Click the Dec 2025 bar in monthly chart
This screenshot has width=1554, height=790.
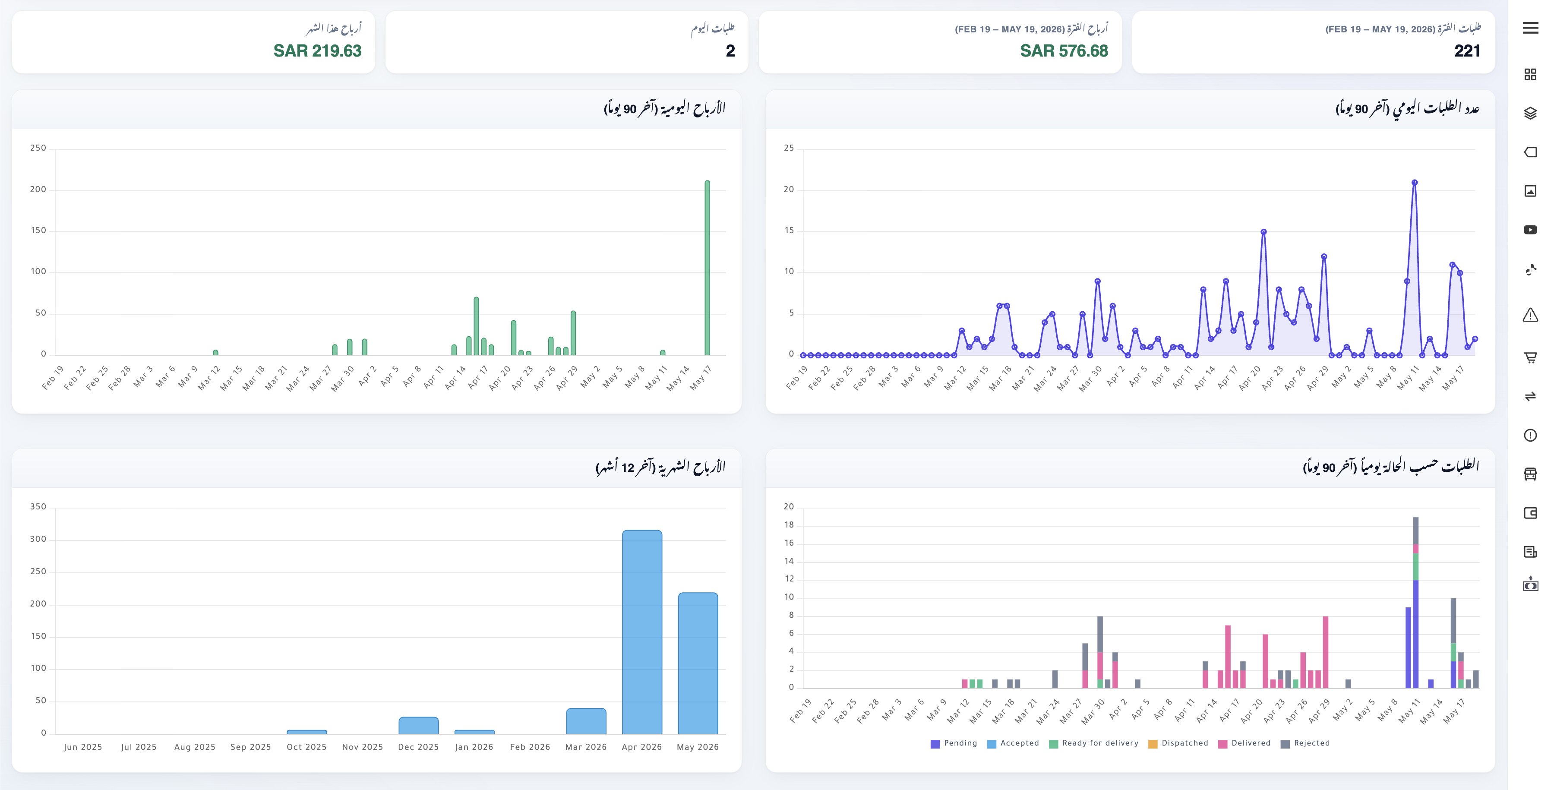(x=418, y=725)
